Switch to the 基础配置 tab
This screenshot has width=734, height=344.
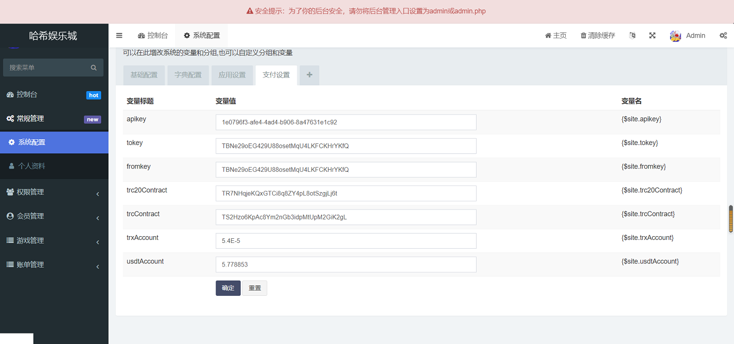144,75
